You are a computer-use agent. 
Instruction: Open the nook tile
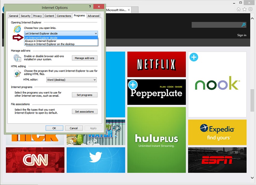[217, 84]
